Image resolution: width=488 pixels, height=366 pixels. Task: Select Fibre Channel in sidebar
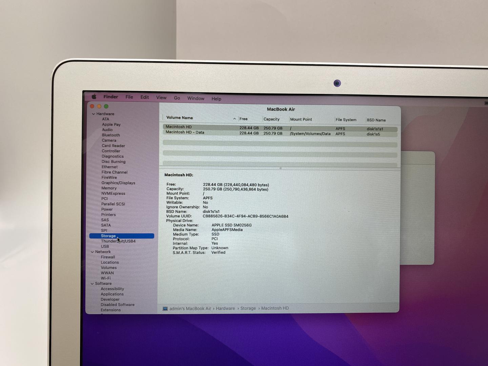point(114,172)
